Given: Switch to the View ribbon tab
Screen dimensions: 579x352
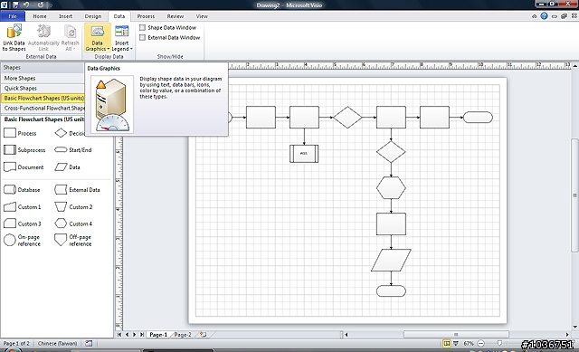Looking at the screenshot, I should pyautogui.click(x=202, y=16).
